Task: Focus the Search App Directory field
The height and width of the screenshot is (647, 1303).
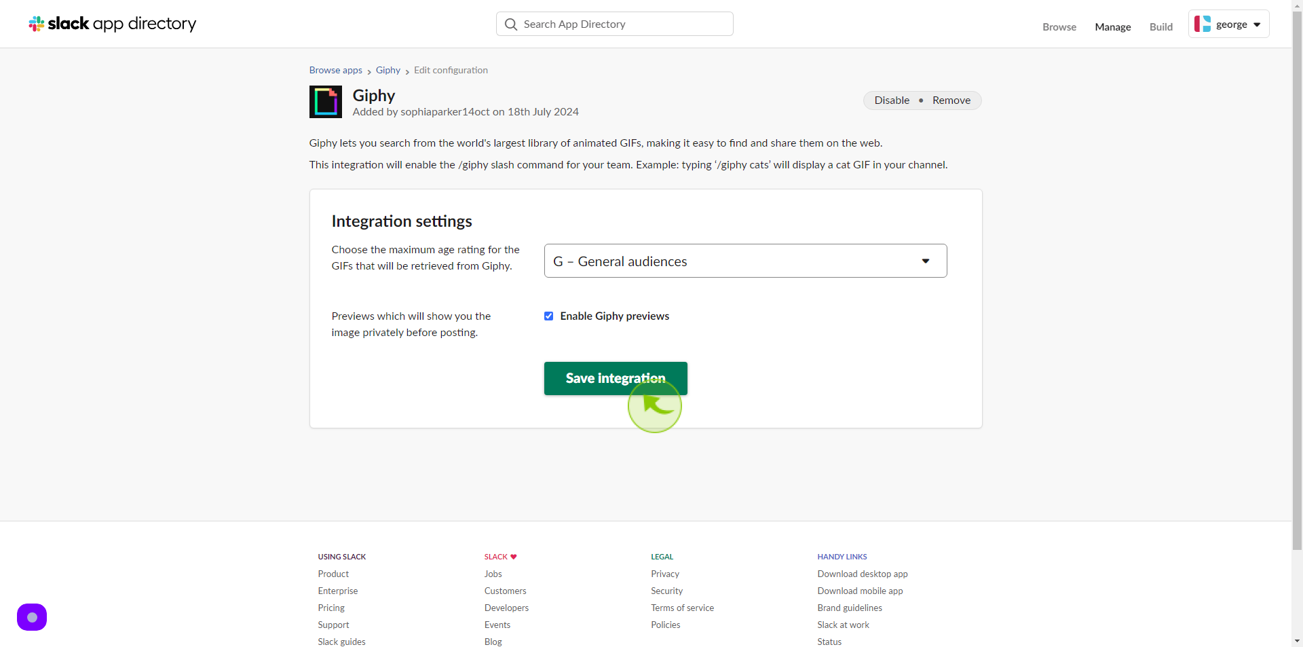Action: pyautogui.click(x=615, y=24)
